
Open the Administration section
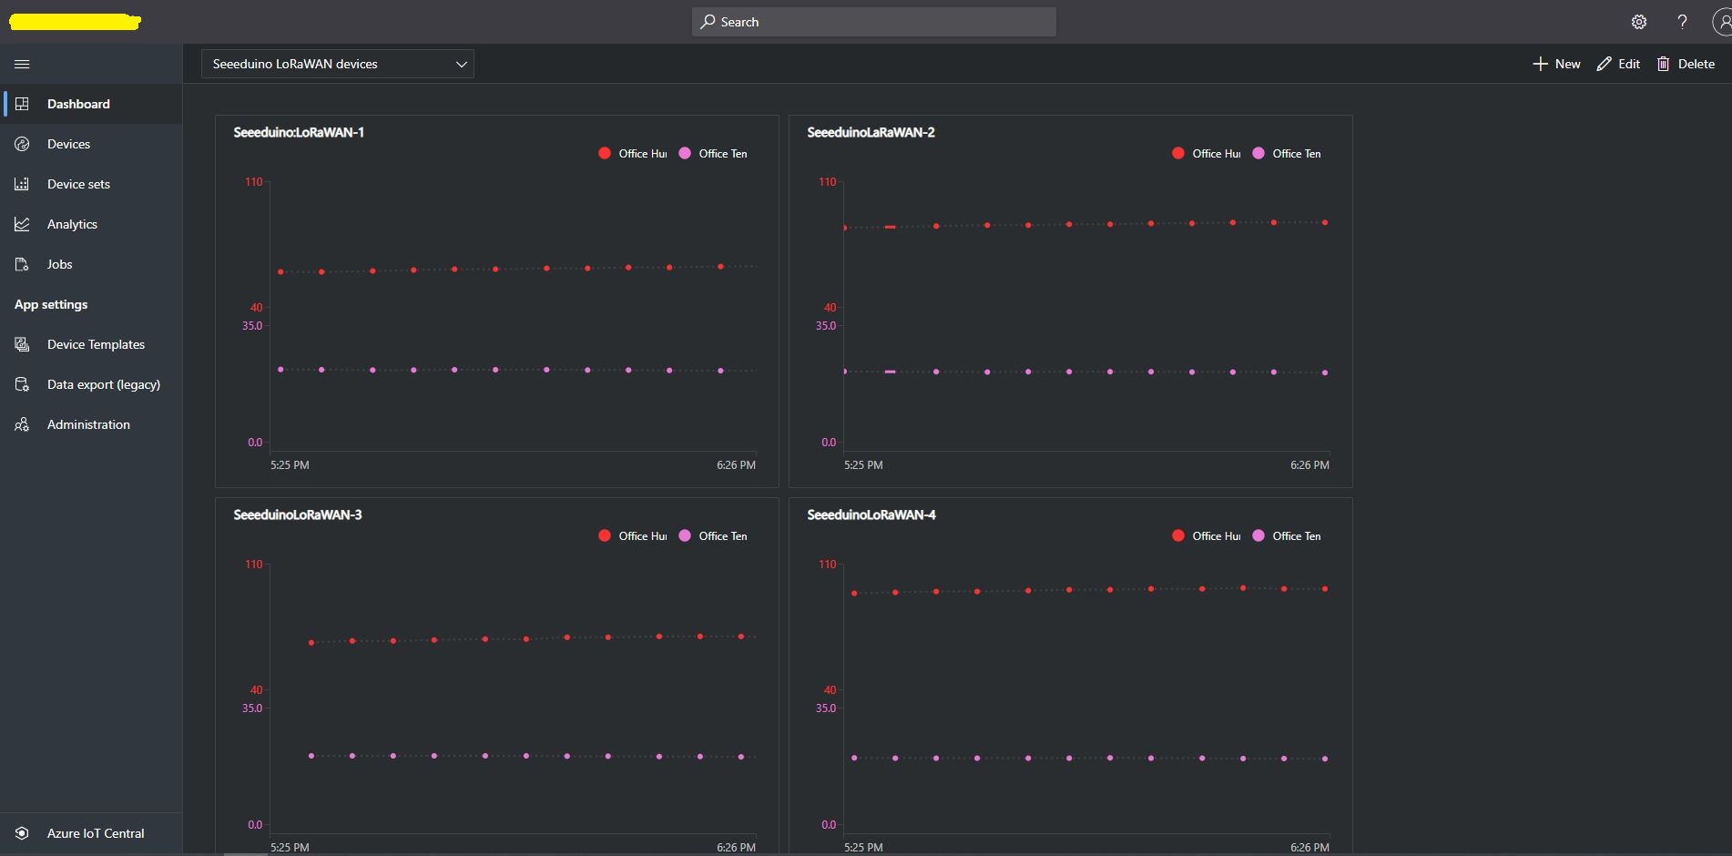coord(88,423)
